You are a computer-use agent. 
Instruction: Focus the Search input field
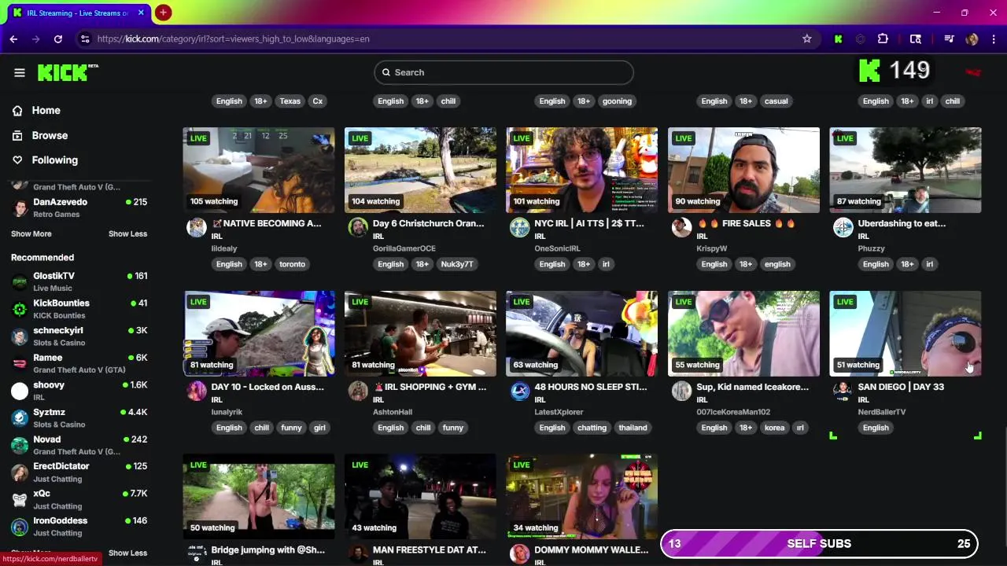503,72
